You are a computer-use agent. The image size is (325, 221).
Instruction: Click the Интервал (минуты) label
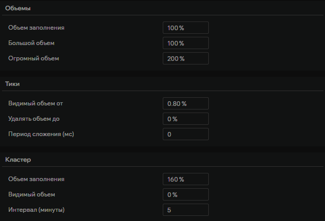point(36,210)
